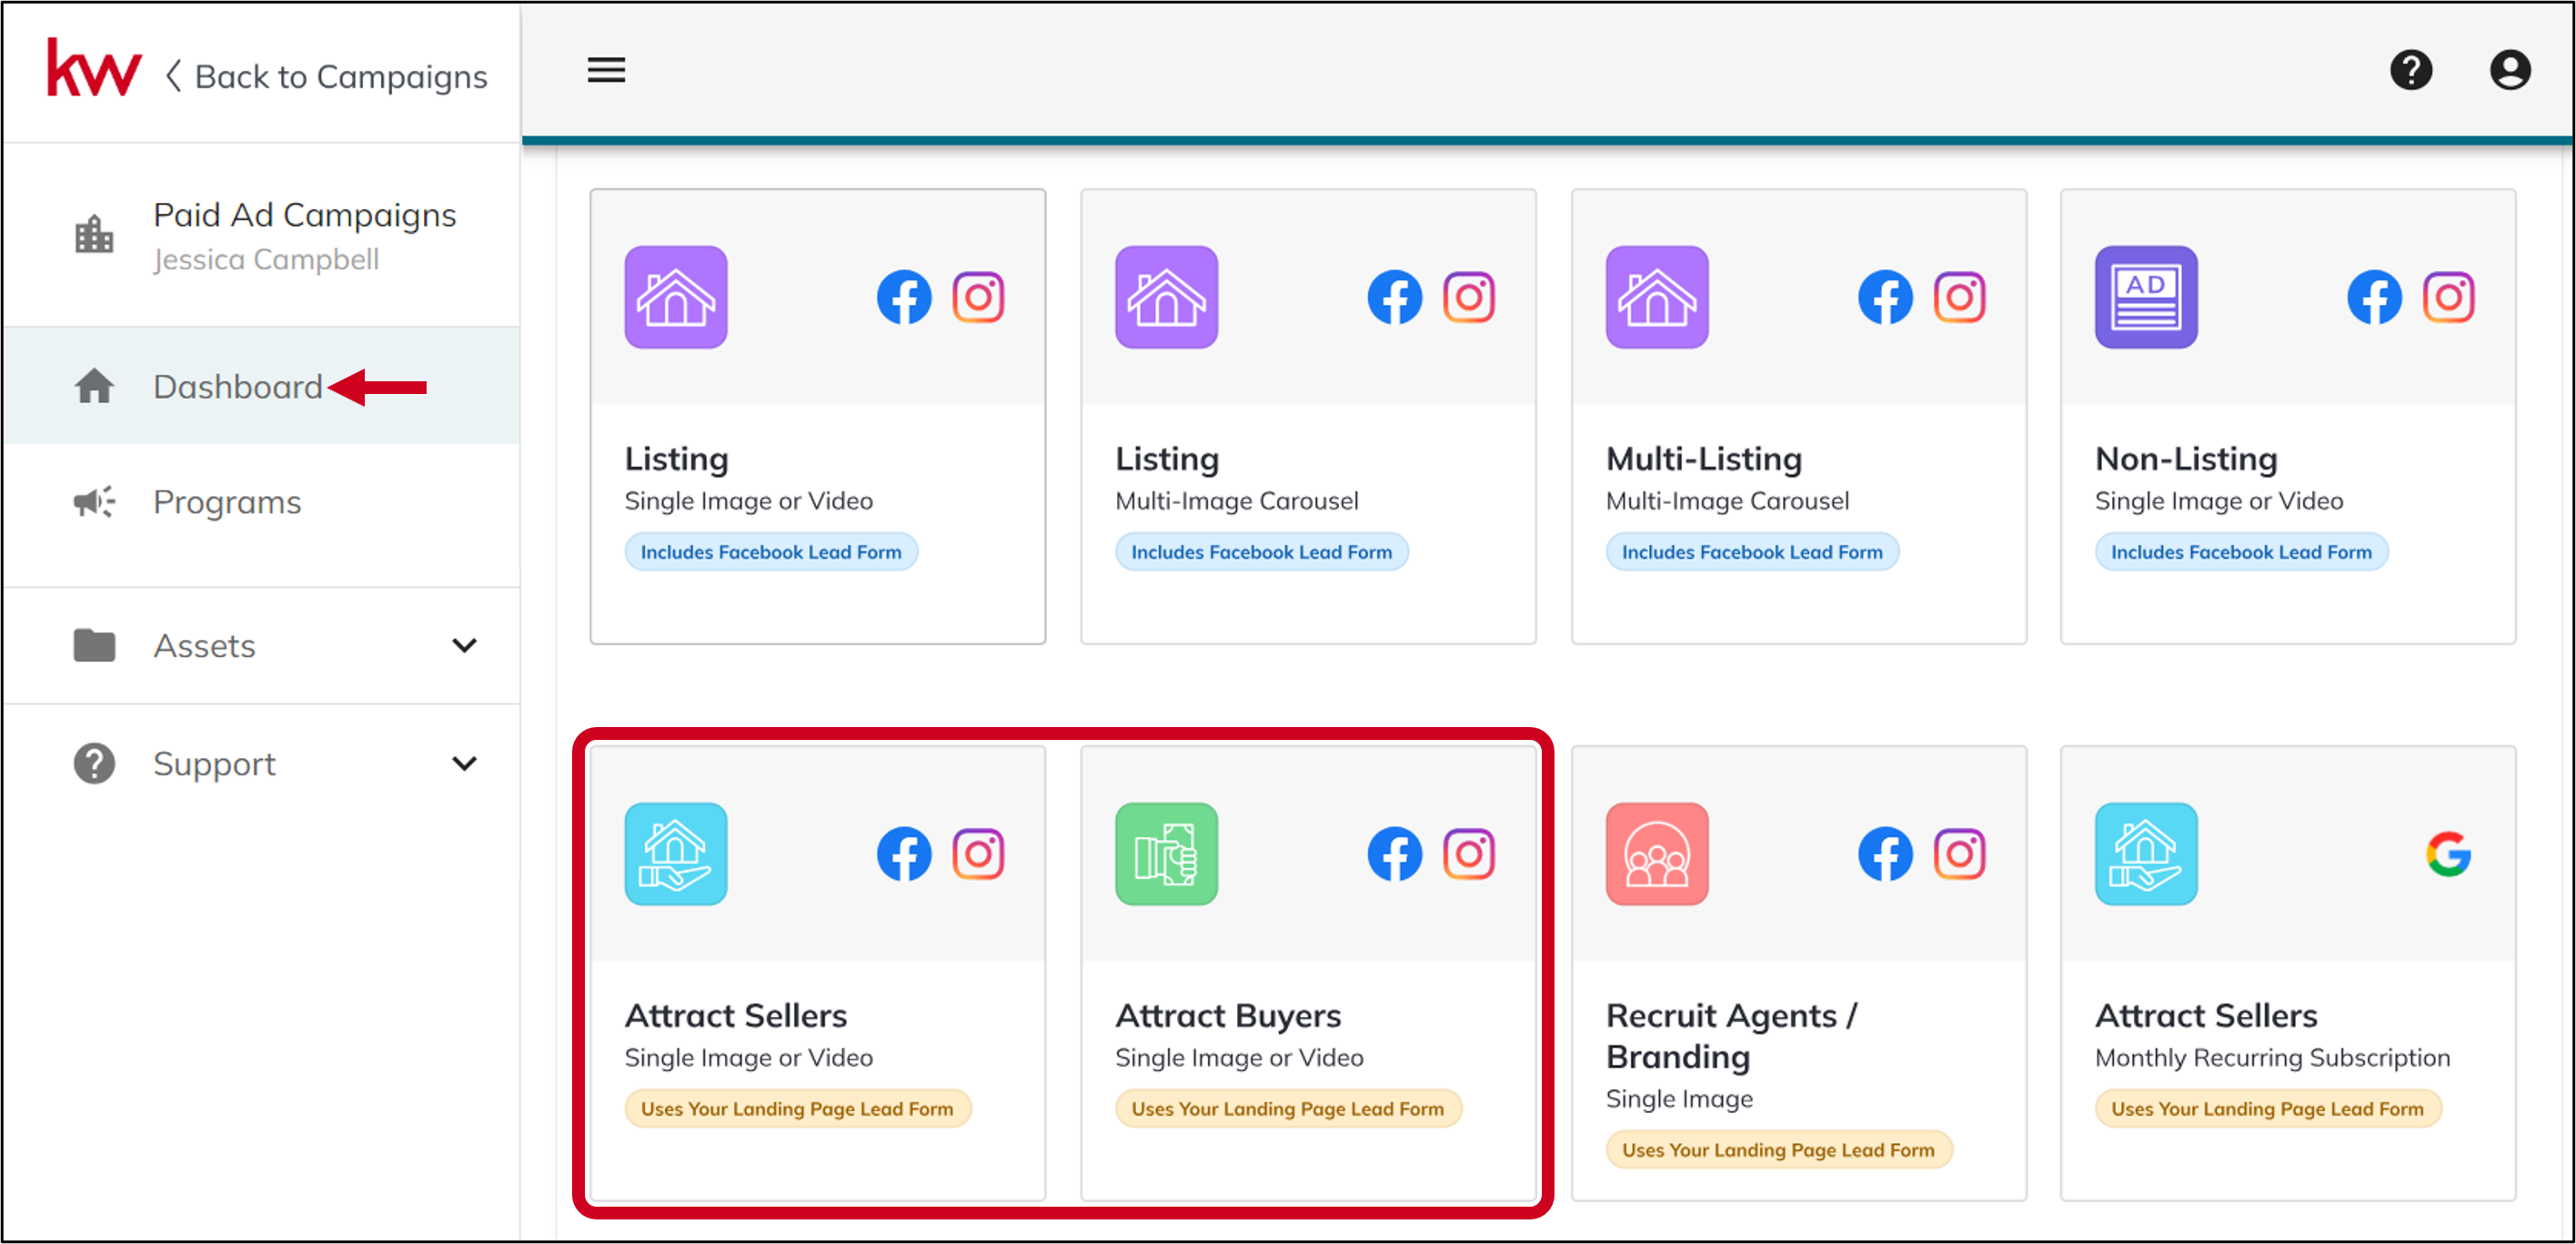Open the Attract Buyers card title
Image resolution: width=2576 pixels, height=1244 pixels.
(1227, 1015)
